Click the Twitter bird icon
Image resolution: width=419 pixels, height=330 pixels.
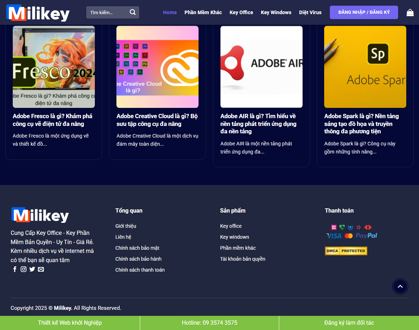point(32,269)
